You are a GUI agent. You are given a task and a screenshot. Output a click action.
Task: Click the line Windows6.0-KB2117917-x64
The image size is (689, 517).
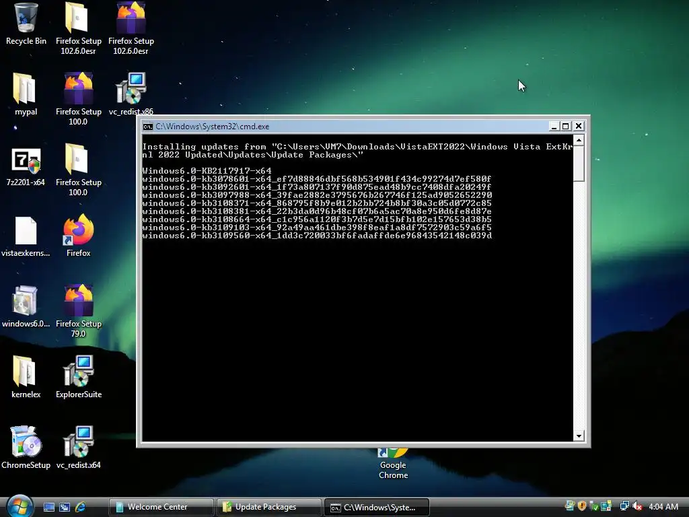pos(207,170)
